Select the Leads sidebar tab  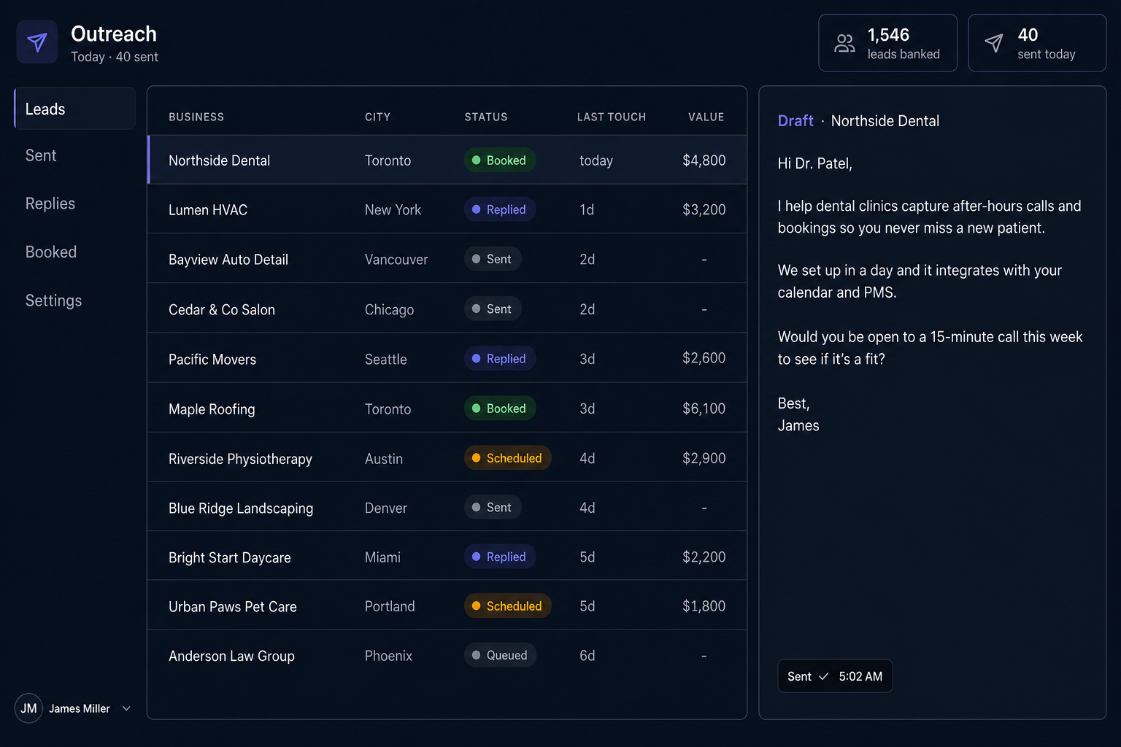74,109
